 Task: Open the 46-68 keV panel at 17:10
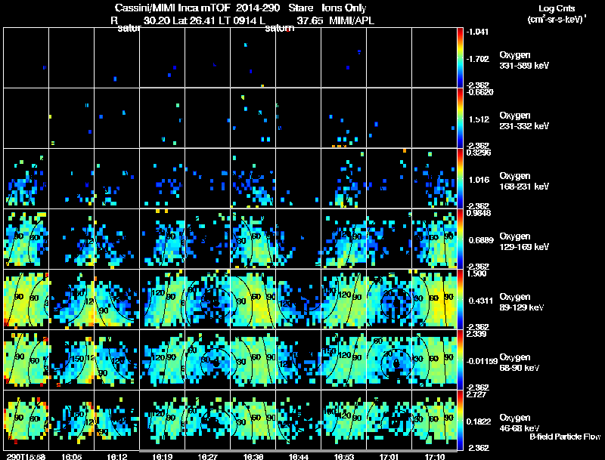(x=434, y=420)
